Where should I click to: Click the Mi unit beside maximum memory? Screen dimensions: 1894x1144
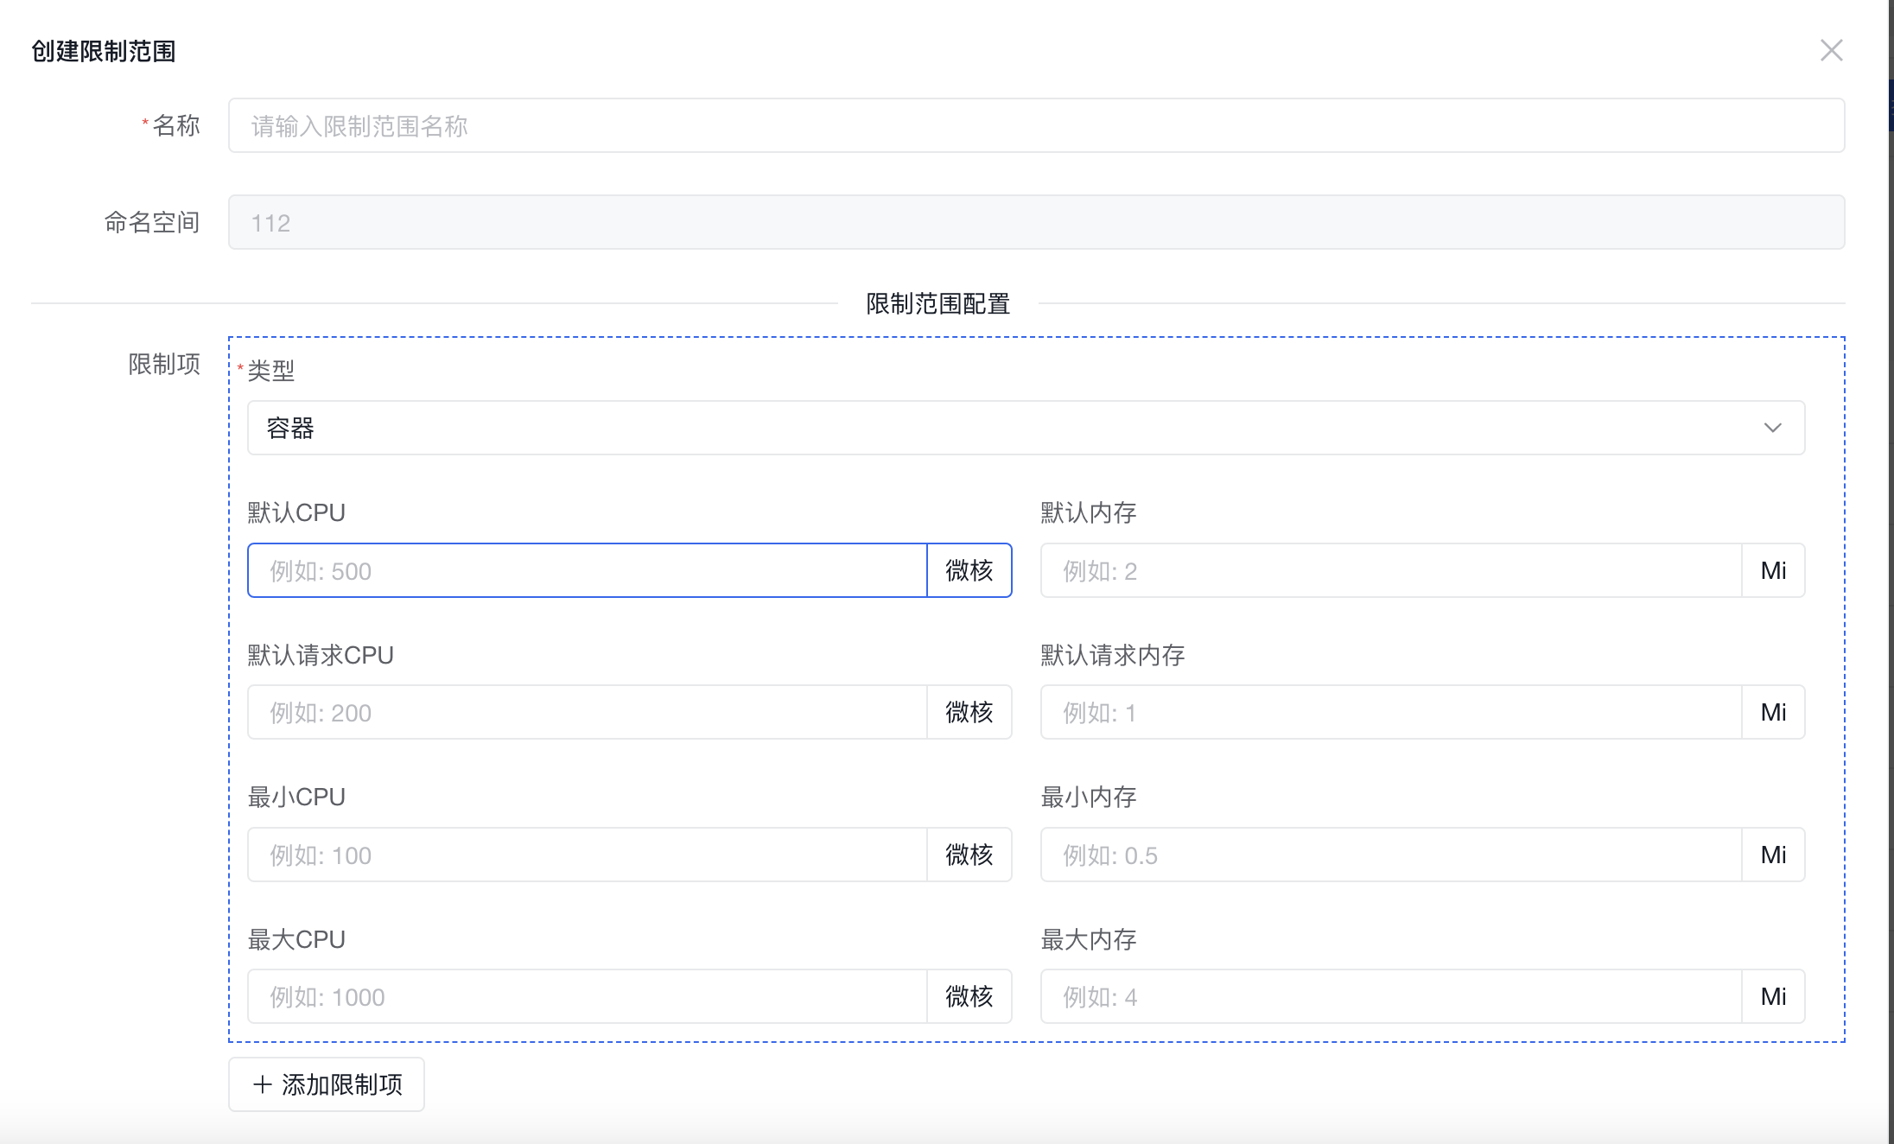coord(1773,996)
